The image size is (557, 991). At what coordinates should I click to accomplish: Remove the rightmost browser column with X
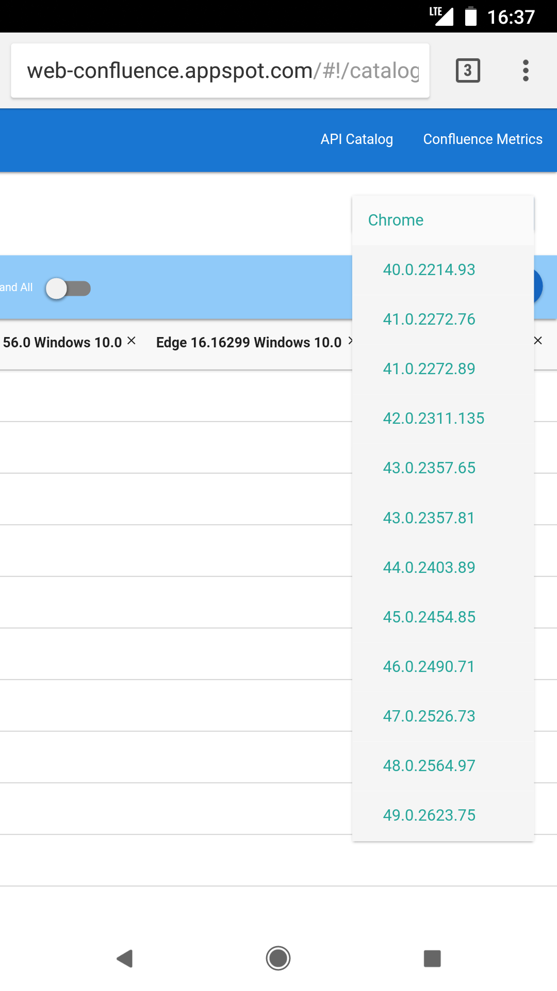click(538, 341)
